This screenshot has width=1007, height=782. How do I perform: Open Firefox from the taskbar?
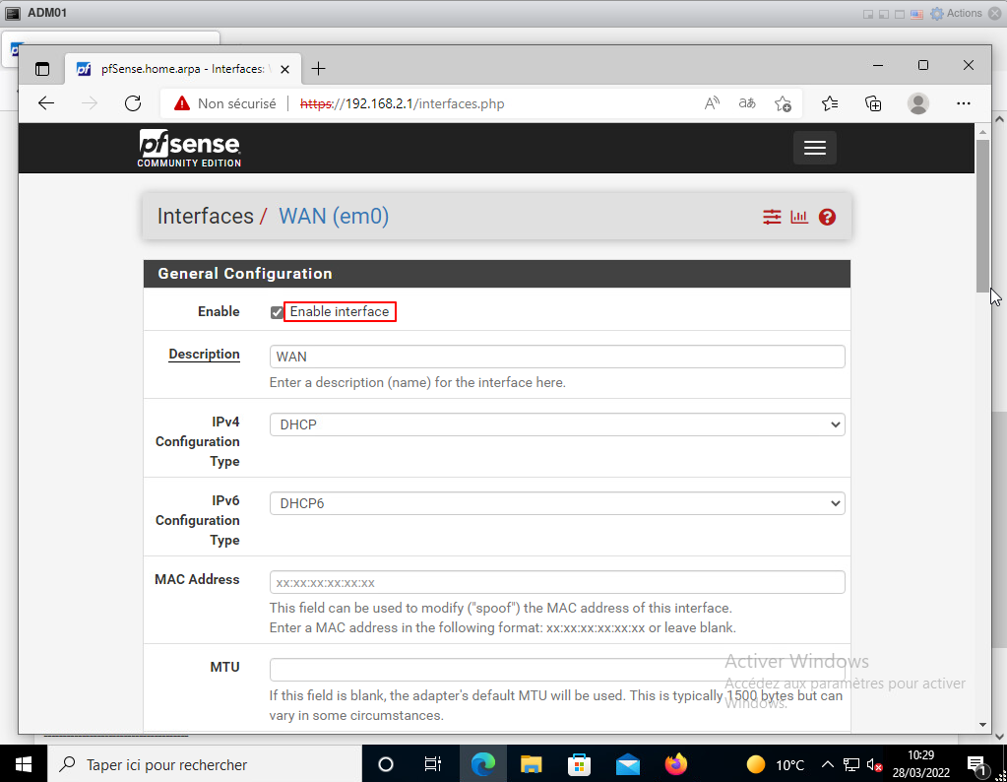[675, 764]
